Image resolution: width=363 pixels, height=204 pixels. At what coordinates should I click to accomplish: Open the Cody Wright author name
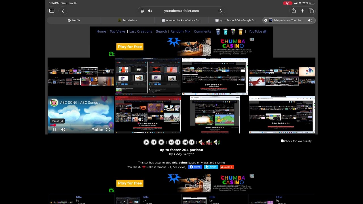tap(184, 154)
